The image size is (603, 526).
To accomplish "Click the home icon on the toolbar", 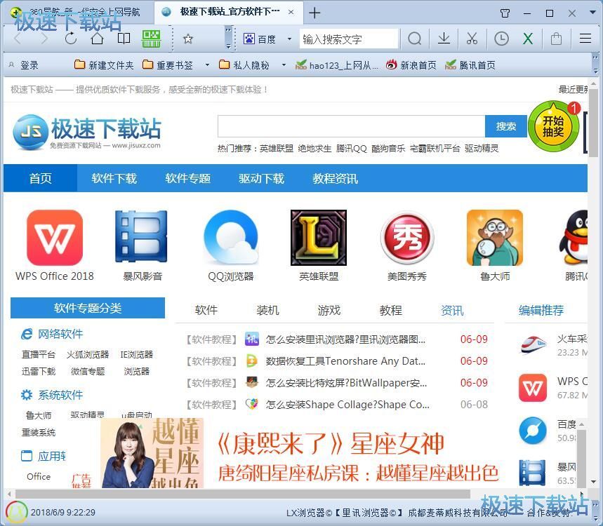I will point(96,39).
